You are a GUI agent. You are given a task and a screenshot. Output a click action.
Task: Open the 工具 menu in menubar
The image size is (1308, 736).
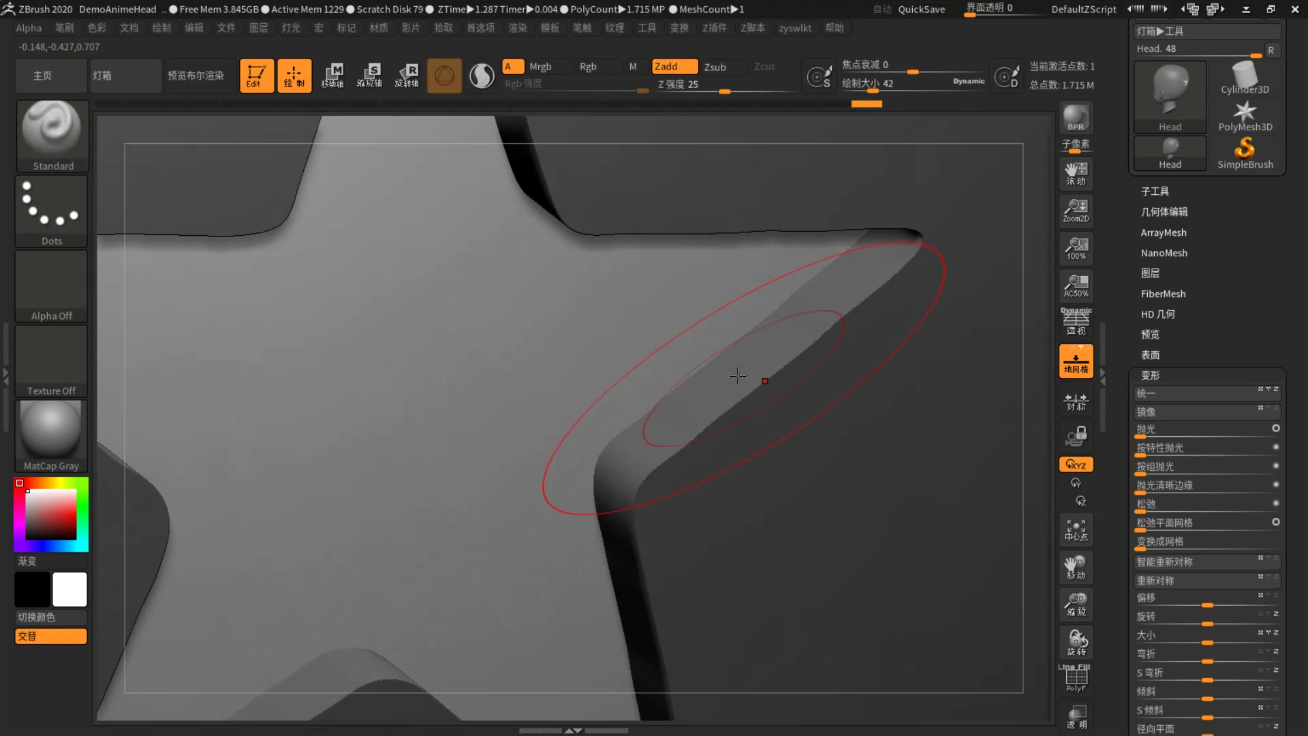tap(646, 28)
